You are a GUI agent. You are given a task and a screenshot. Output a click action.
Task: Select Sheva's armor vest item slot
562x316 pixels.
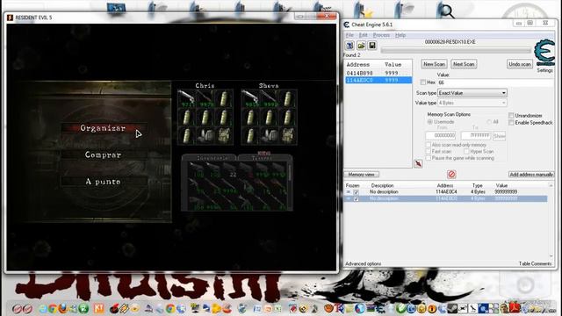click(287, 136)
